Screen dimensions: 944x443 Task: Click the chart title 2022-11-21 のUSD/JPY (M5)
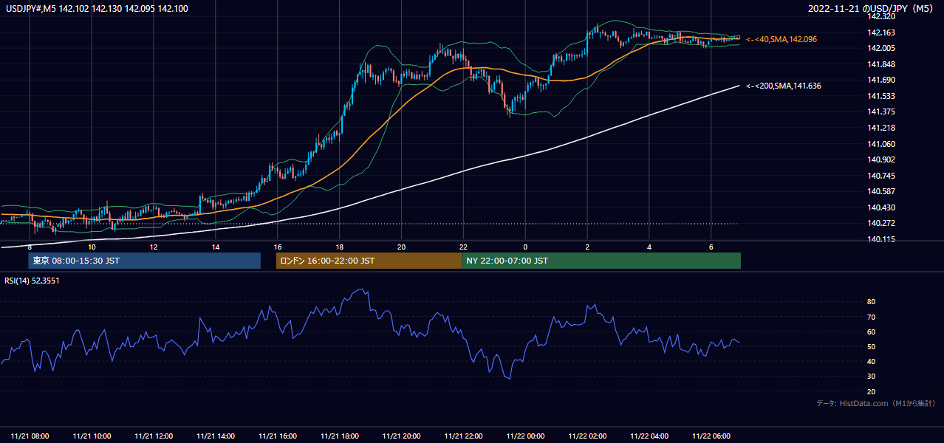(872, 9)
